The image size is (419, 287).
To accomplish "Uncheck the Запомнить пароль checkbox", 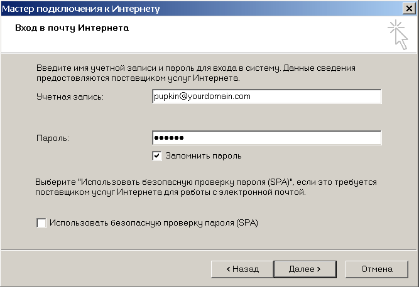I will point(157,155).
